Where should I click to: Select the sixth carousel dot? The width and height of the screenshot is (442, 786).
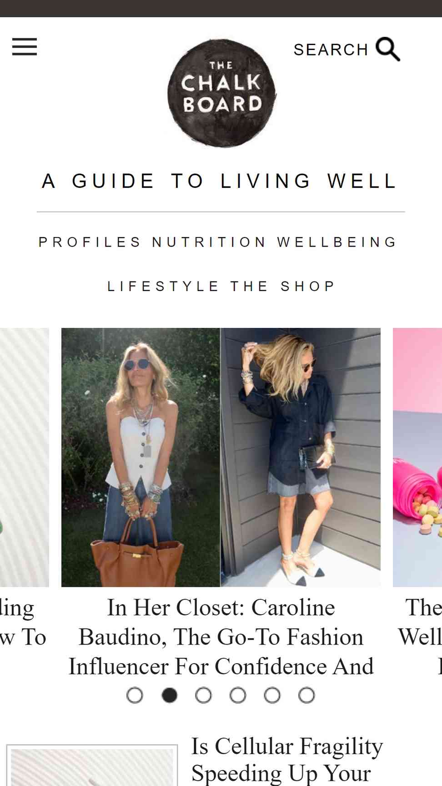306,695
